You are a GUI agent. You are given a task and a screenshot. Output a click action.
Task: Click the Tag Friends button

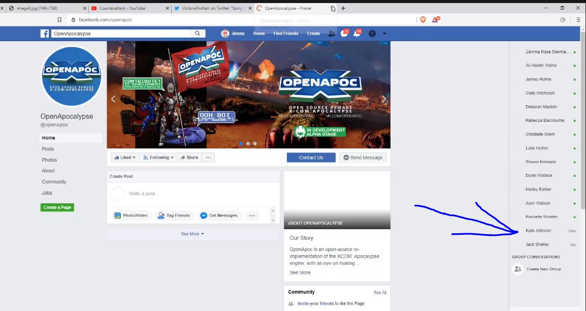click(x=174, y=215)
